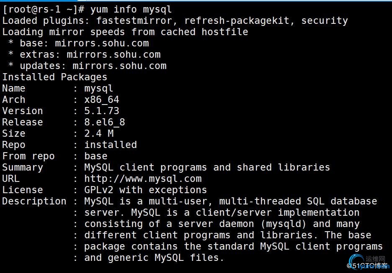Viewport: 392px width, 273px height.
Task: Click the http://www.mysql.com URL
Action: (x=143, y=179)
